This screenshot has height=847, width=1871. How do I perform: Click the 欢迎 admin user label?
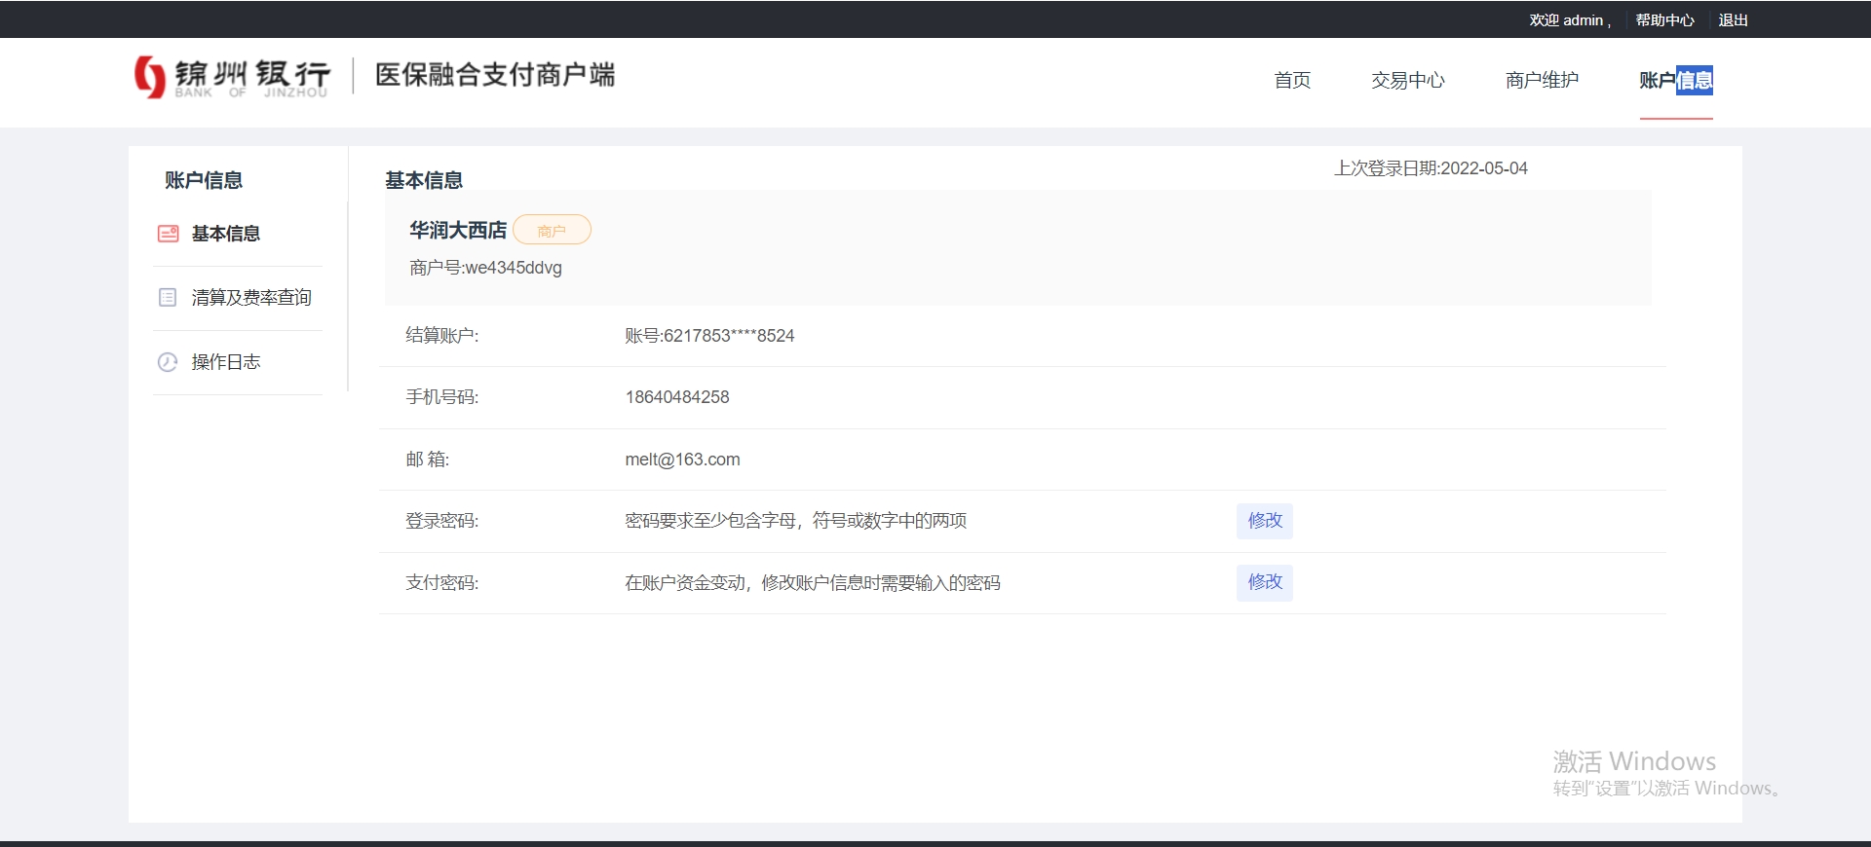click(x=1569, y=19)
